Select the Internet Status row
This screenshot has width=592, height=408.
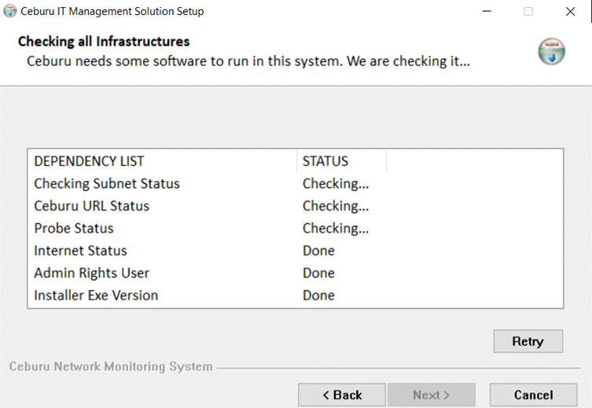(x=296, y=251)
